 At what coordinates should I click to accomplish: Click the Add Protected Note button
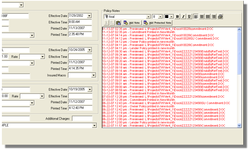click(157, 23)
